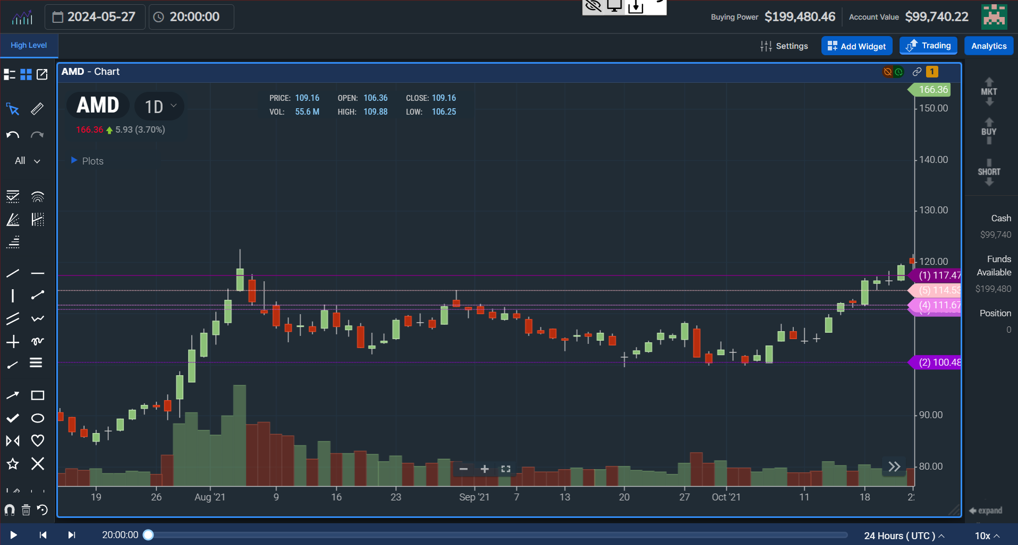Open the 1D timeframe dropdown

(x=159, y=106)
